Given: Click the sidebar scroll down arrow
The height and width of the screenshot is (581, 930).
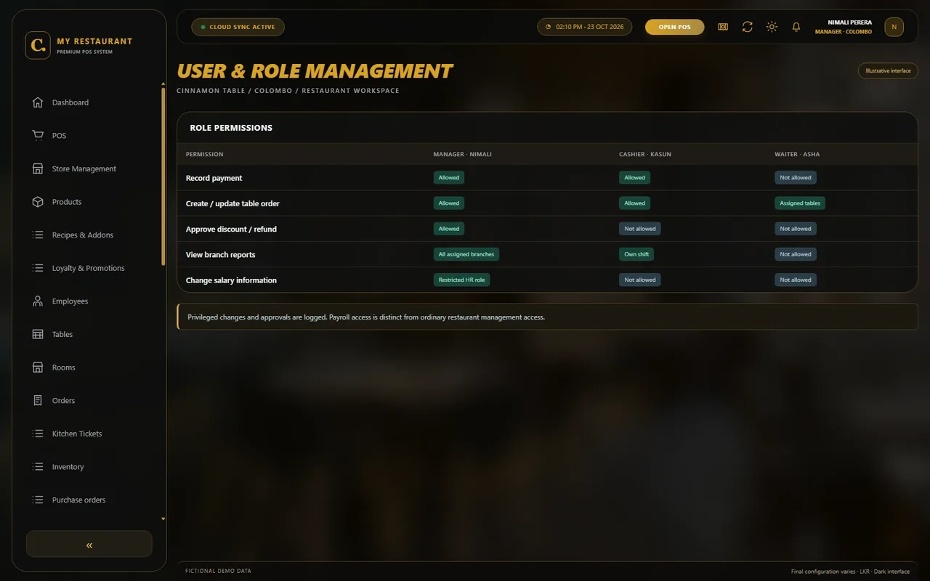Looking at the screenshot, I should (163, 519).
